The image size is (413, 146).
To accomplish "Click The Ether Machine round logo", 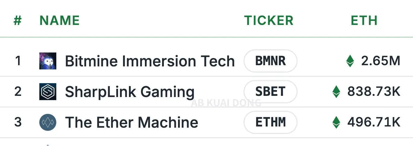I will pyautogui.click(x=48, y=123).
